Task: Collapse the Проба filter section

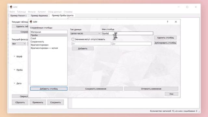Action: tap(14, 70)
